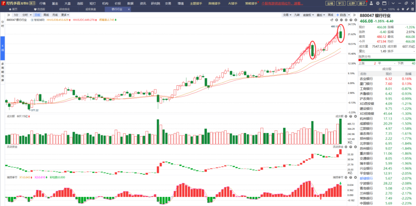Click the info circle icon left of zoom controls

[x=379, y=9]
